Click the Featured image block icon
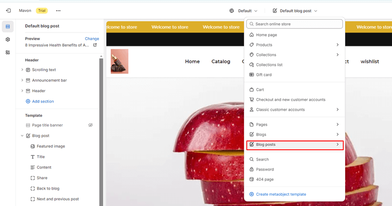Viewport: 392px width, 206px height. (x=32, y=146)
